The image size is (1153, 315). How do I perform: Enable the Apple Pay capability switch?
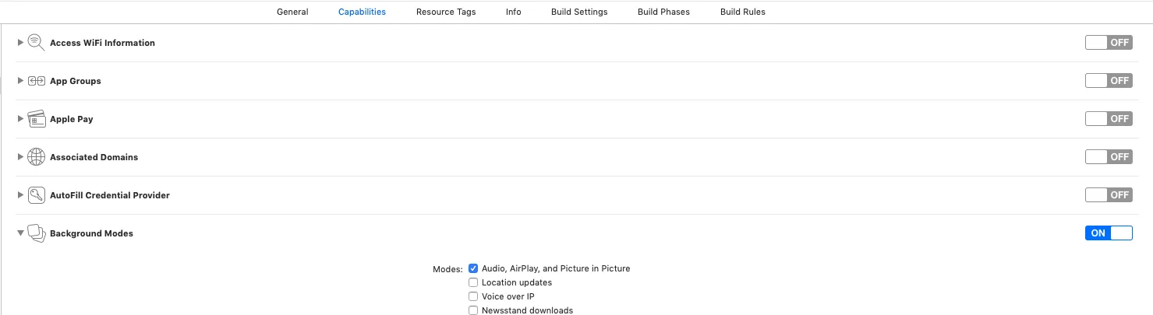click(x=1108, y=119)
